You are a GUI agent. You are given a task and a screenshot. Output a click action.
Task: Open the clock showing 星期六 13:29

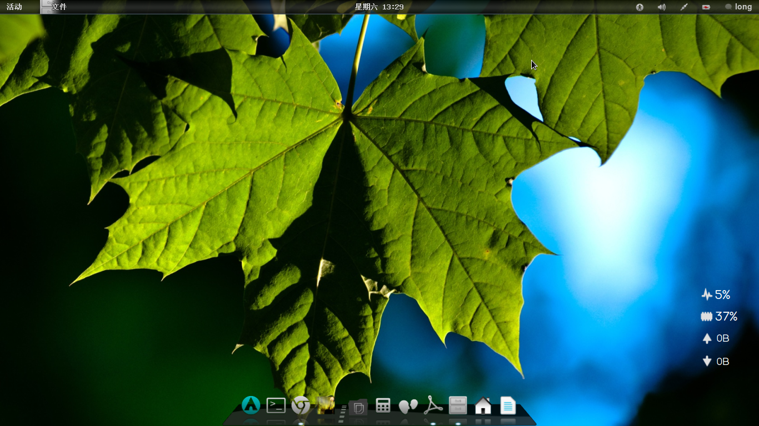(x=379, y=7)
